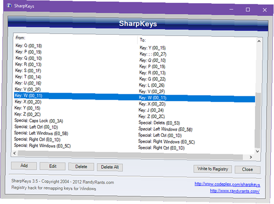Click the 'Special: Delete (E0_53)' target entry
The width and height of the screenshot is (274, 204).
(x=159, y=123)
